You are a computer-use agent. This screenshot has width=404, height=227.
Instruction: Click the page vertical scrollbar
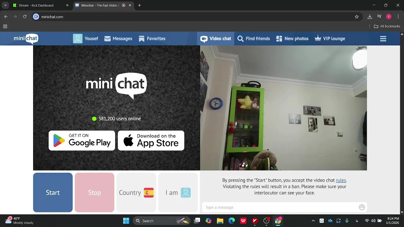coord(402,123)
